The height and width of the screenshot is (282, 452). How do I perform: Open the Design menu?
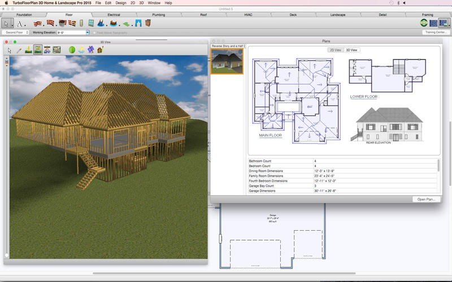(x=121, y=3)
